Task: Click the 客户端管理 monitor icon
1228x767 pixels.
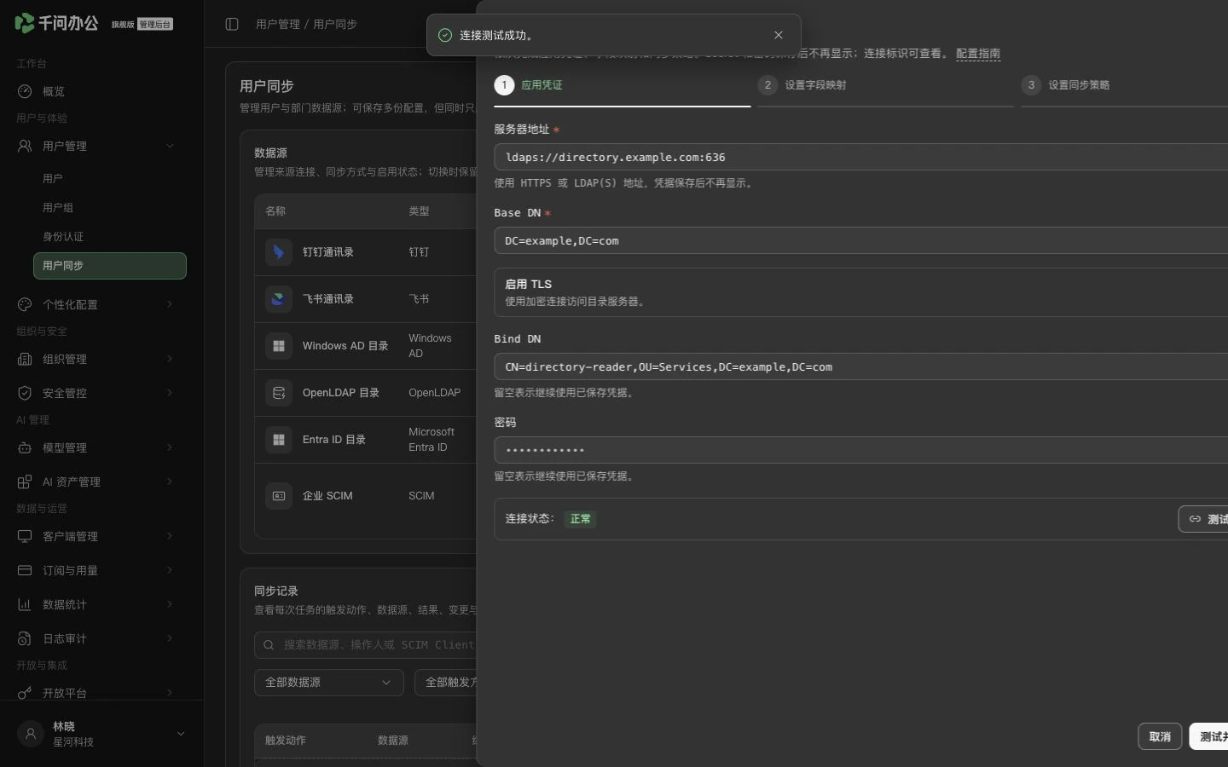Action: [25, 536]
